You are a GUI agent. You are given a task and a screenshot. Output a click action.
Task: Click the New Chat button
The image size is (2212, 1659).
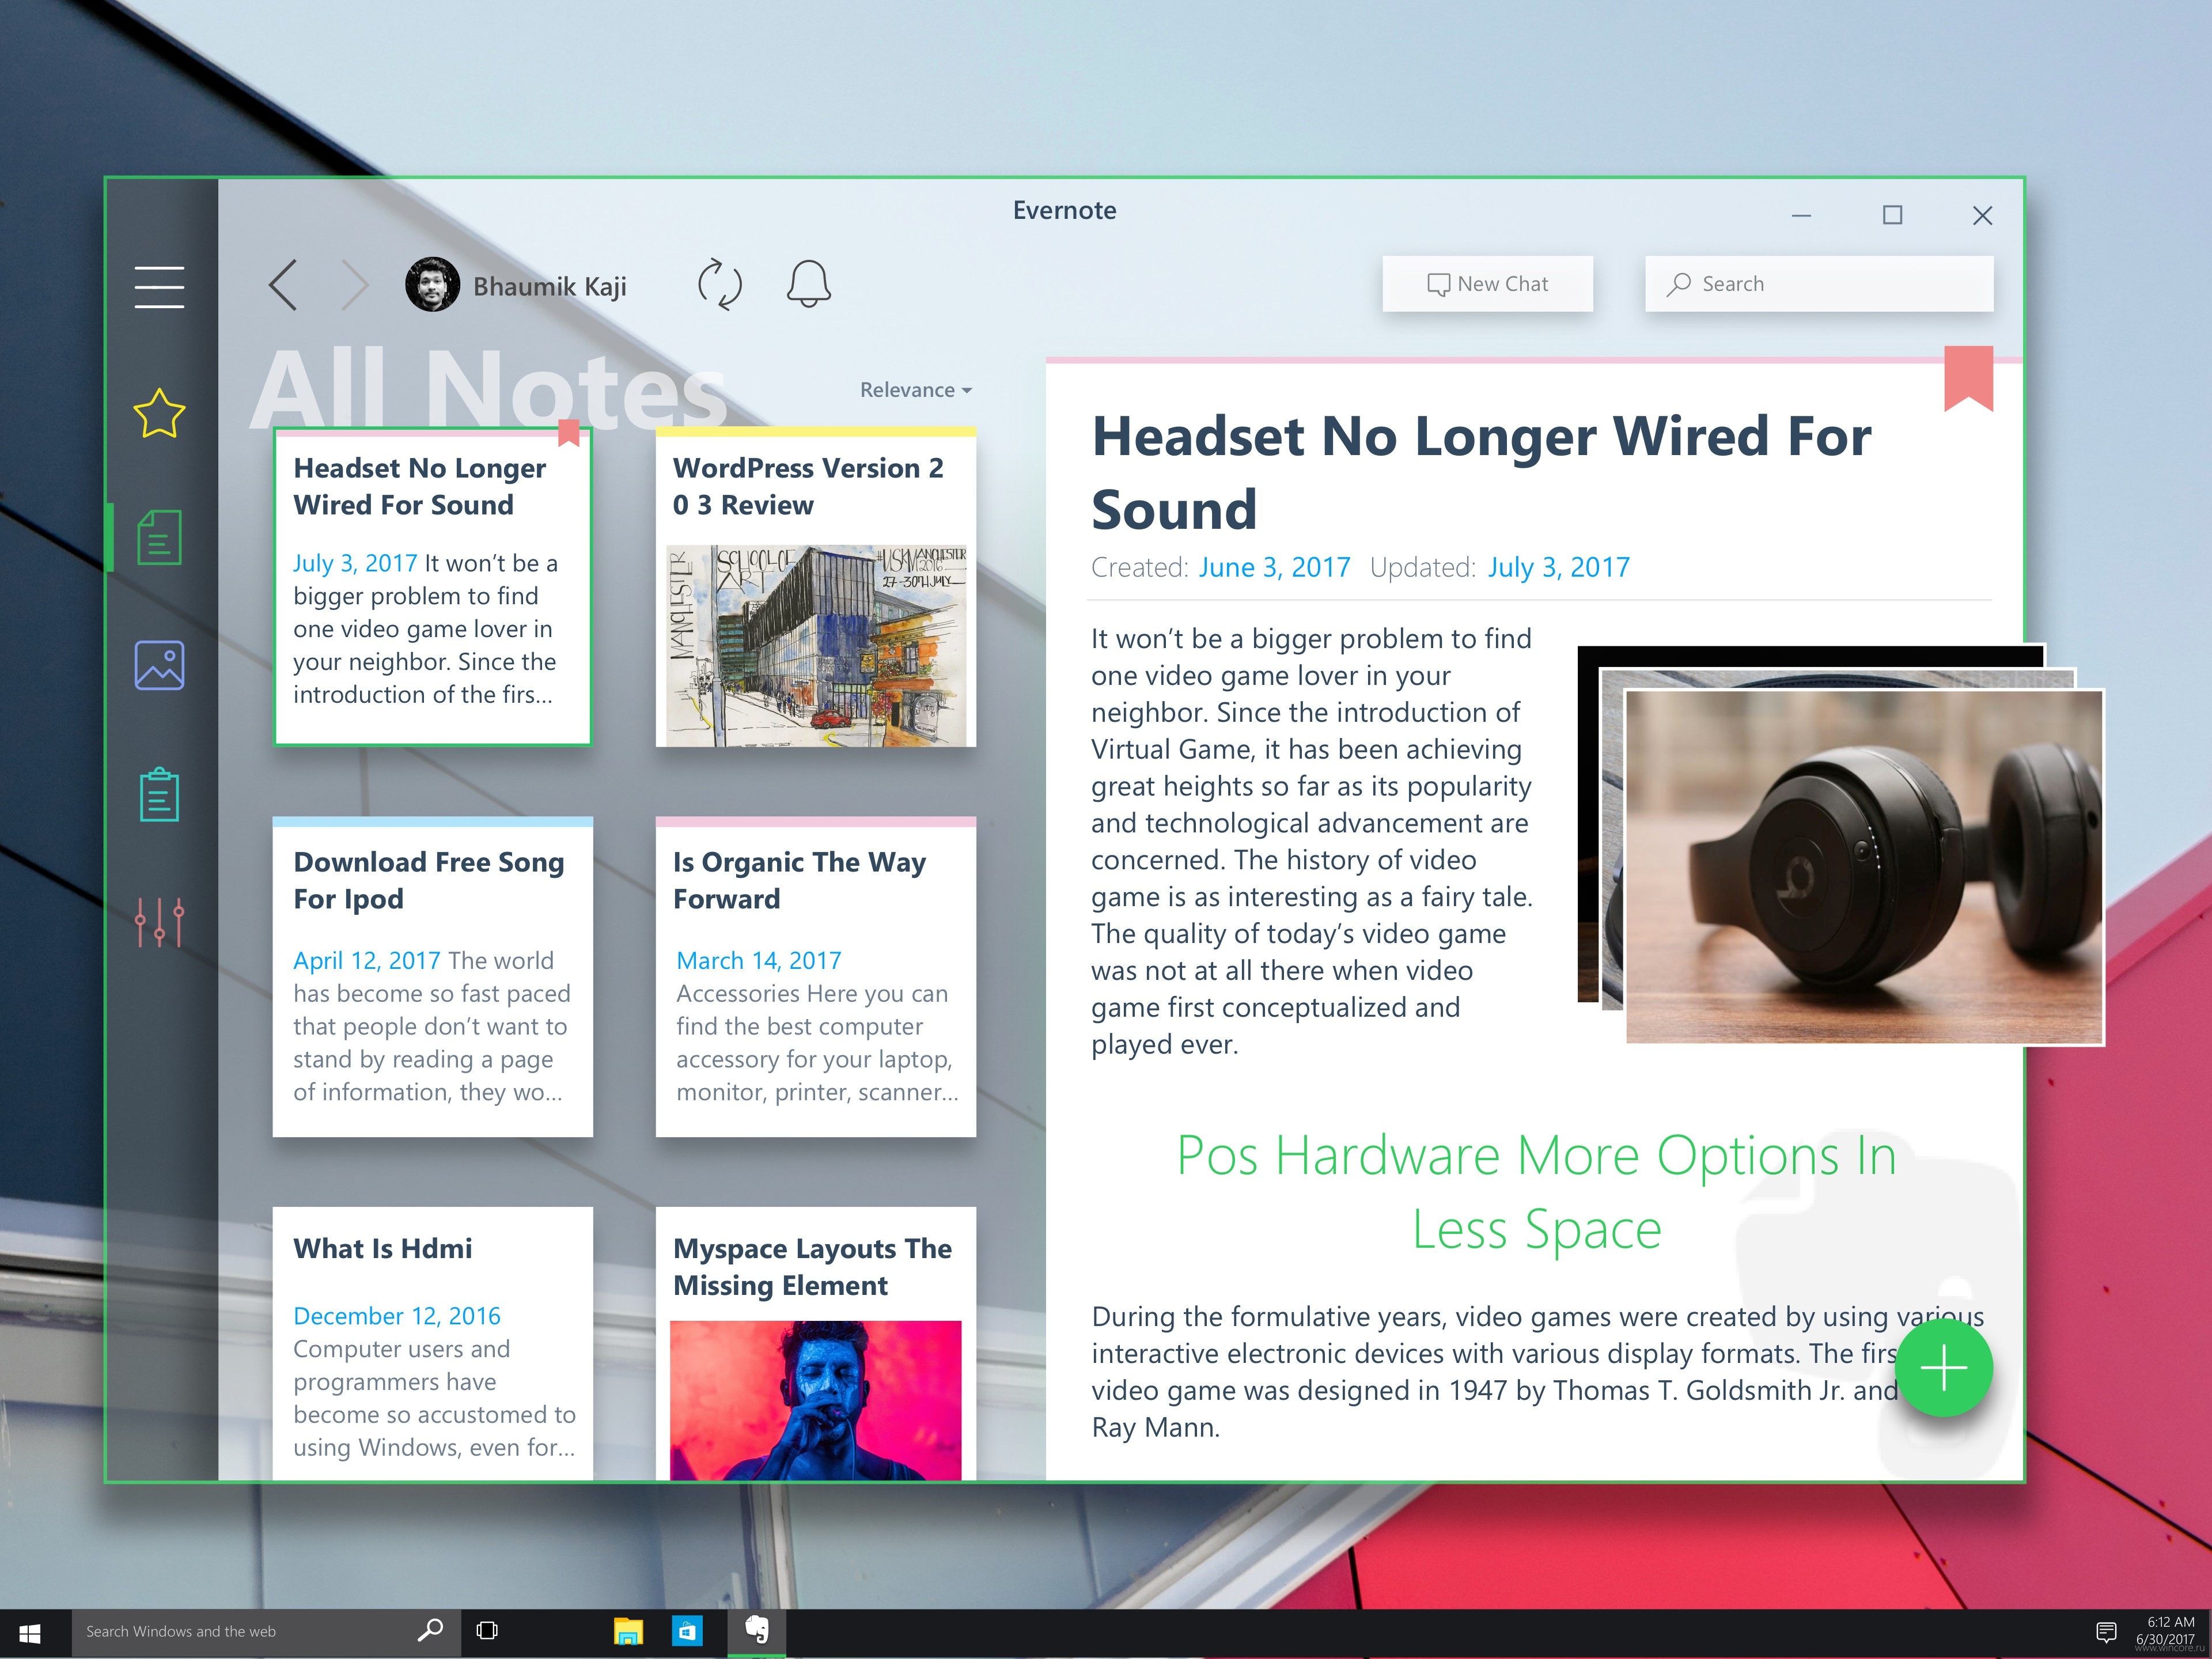pyautogui.click(x=1487, y=284)
